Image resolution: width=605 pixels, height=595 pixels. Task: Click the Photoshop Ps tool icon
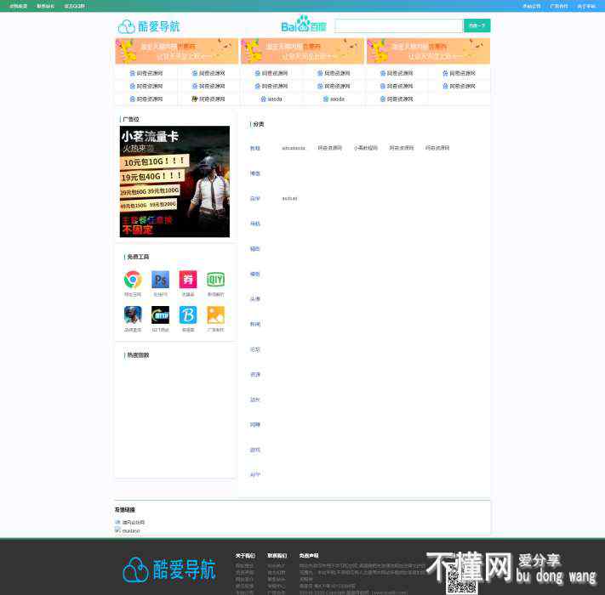pos(160,280)
